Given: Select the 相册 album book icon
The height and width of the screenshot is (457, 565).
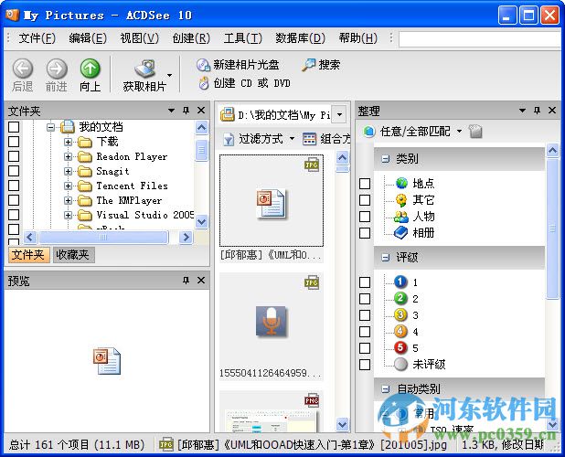Looking at the screenshot, I should pyautogui.click(x=400, y=233).
